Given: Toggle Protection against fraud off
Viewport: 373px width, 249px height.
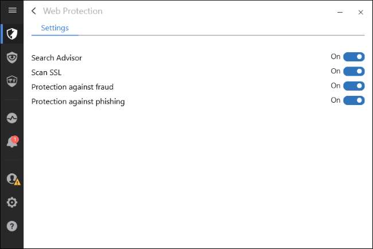Looking at the screenshot, I should pyautogui.click(x=353, y=86).
